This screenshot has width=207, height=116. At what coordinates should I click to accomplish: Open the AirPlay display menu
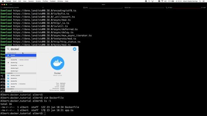[152, 1]
